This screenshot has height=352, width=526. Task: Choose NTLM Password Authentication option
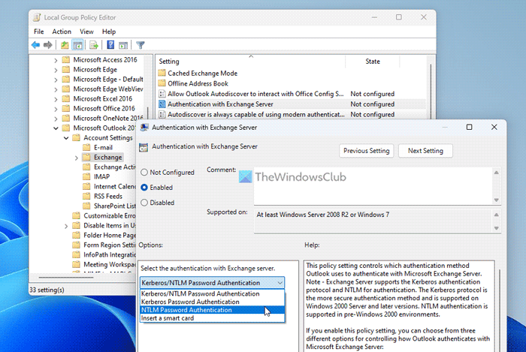[212, 310]
